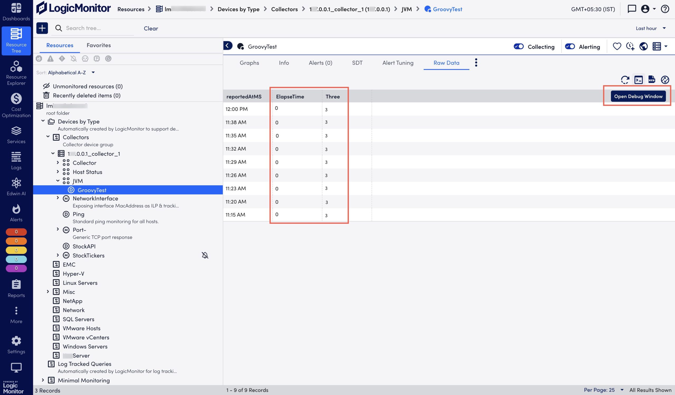Open the Last hour time range dropdown

coord(650,28)
